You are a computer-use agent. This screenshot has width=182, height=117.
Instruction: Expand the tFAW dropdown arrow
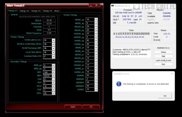tap(53, 86)
